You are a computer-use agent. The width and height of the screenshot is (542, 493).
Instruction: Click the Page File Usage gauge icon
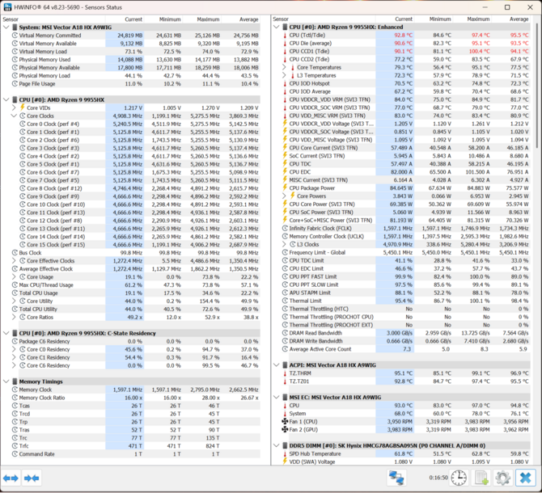tap(15, 83)
